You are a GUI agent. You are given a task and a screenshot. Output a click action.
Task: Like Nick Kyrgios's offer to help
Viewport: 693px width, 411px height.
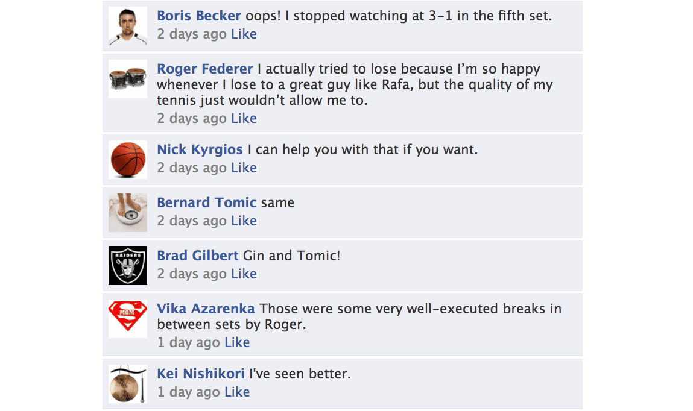click(x=244, y=168)
